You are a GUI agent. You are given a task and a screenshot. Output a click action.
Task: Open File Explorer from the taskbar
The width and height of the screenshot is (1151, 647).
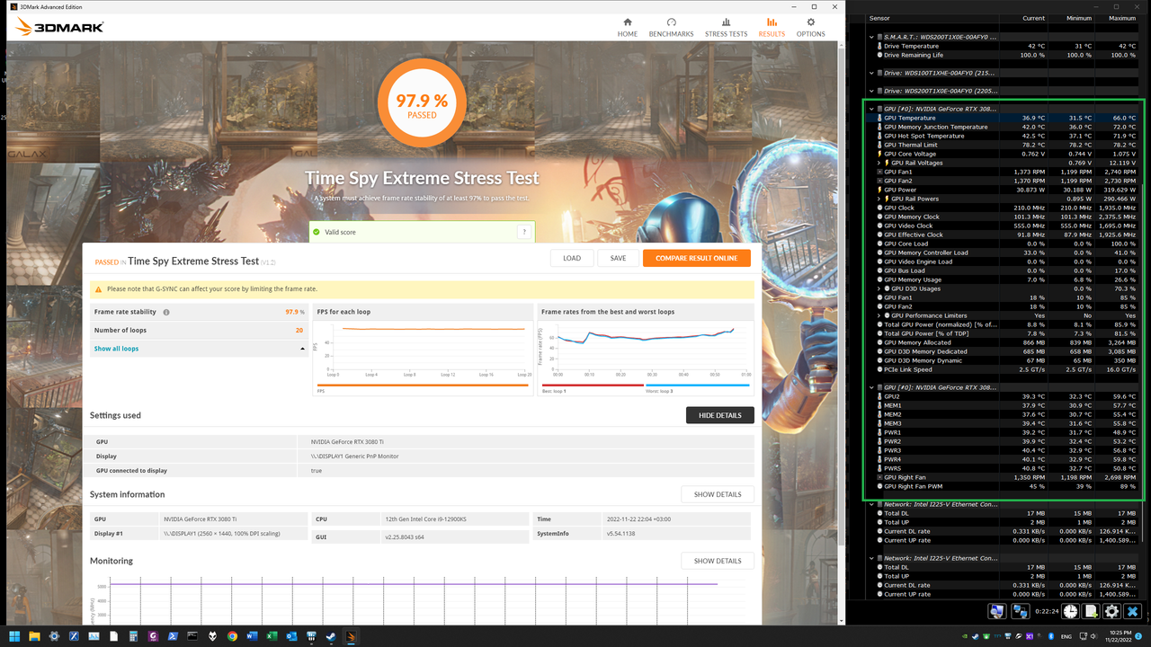coord(34,636)
